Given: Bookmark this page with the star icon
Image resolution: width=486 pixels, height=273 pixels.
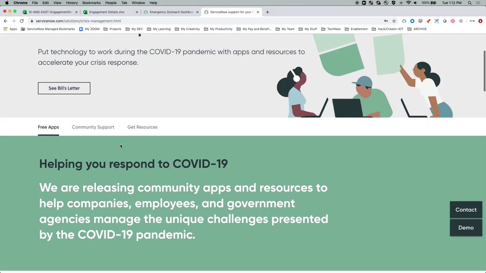Looking at the screenshot, I should tap(394, 21).
